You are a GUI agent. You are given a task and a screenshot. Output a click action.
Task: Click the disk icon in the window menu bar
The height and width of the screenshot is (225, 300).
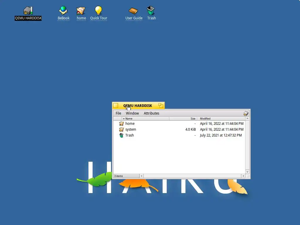[x=246, y=113]
